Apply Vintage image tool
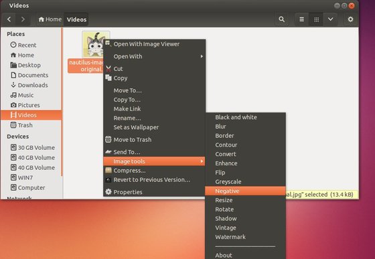 pyautogui.click(x=245, y=228)
